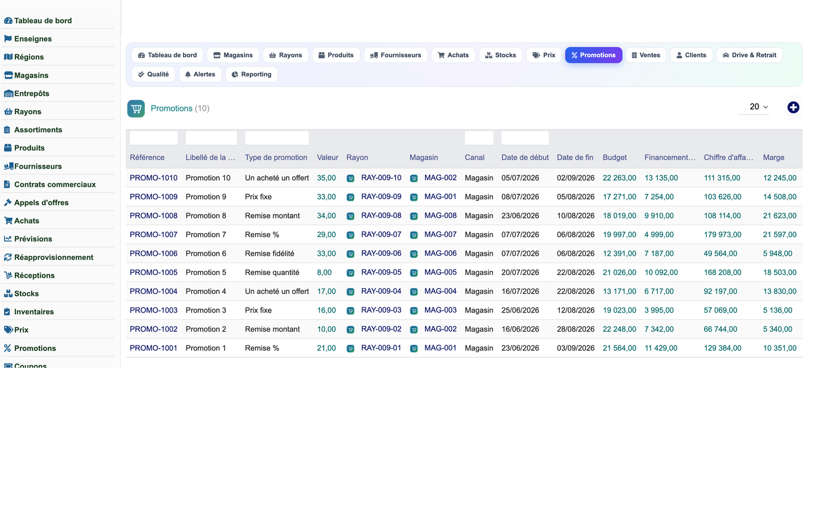Open promotion PROMO-1010 reference link
Image resolution: width=818 pixels, height=506 pixels.
coord(153,178)
